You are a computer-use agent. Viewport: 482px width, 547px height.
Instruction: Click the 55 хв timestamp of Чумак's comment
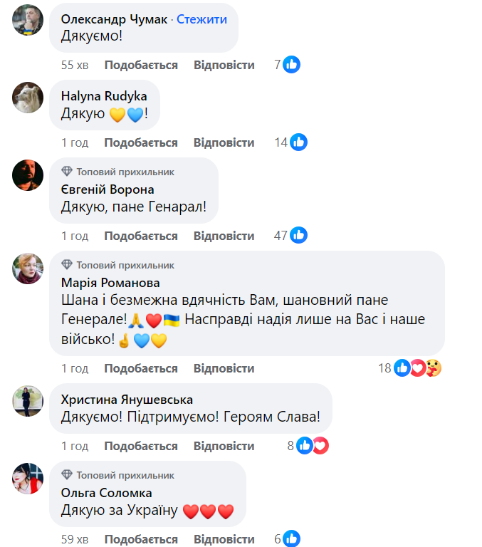(74, 65)
